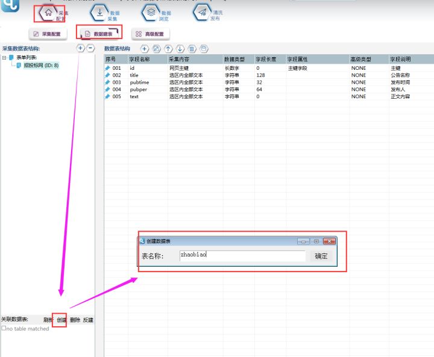
Task: Click the 长数字 data type cell
Action: pyautogui.click(x=232, y=68)
